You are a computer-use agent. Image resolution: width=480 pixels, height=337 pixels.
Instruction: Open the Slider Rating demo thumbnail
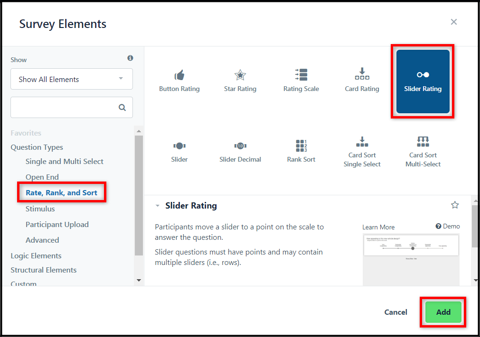[x=411, y=260]
